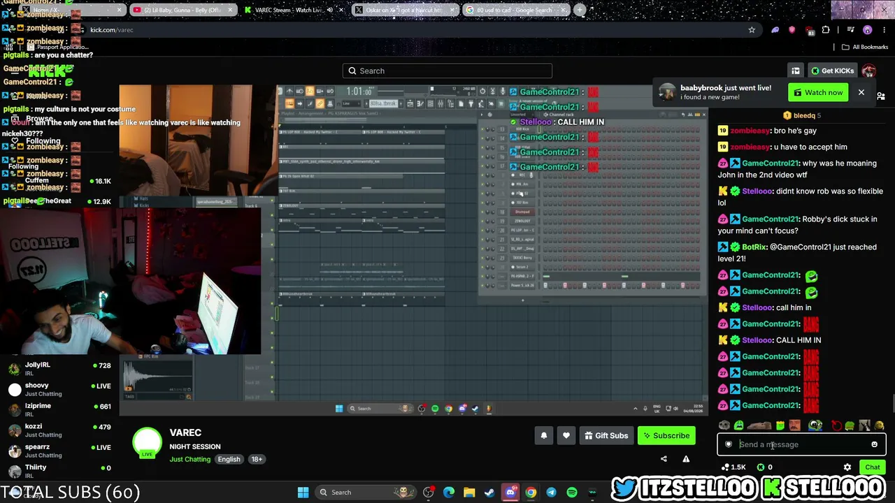Screen dimensions: 895x503
Task: Open Chrome media controls icon
Action: [x=850, y=30]
